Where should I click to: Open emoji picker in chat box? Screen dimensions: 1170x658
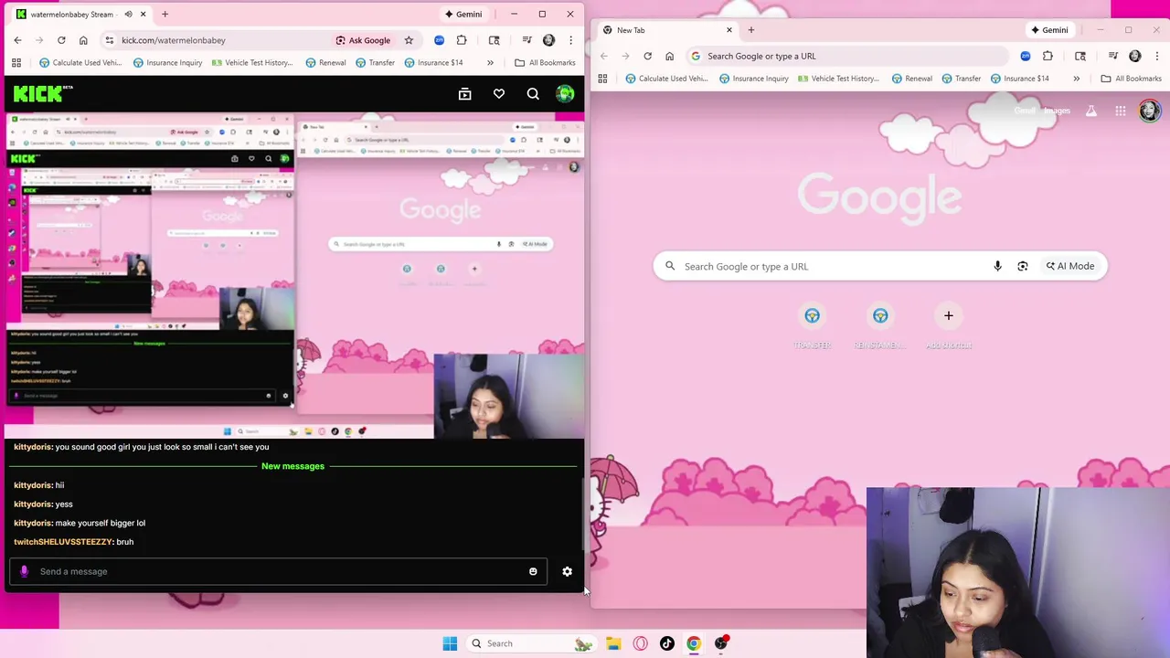click(x=533, y=571)
